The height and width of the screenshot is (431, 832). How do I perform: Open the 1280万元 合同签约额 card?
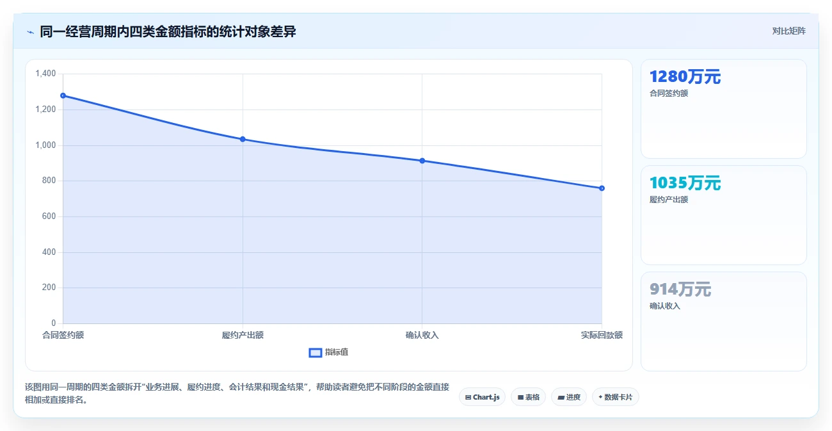723,109
